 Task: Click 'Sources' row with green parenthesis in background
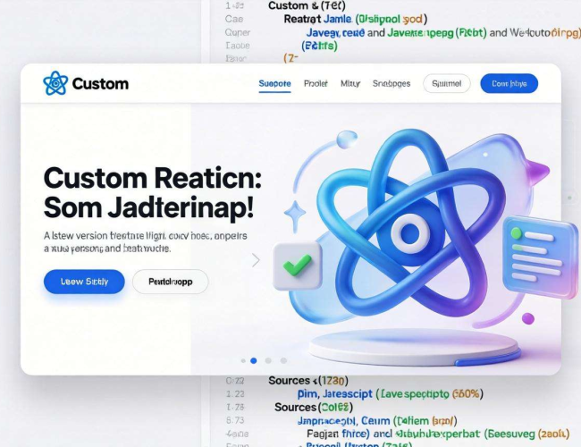point(314,408)
